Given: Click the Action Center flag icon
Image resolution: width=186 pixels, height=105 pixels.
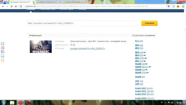Looking at the screenshot, I should tap(169, 103).
